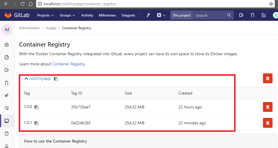Click the search magnifier icon
Viewport: 278px width, 148px height.
(x=229, y=15)
